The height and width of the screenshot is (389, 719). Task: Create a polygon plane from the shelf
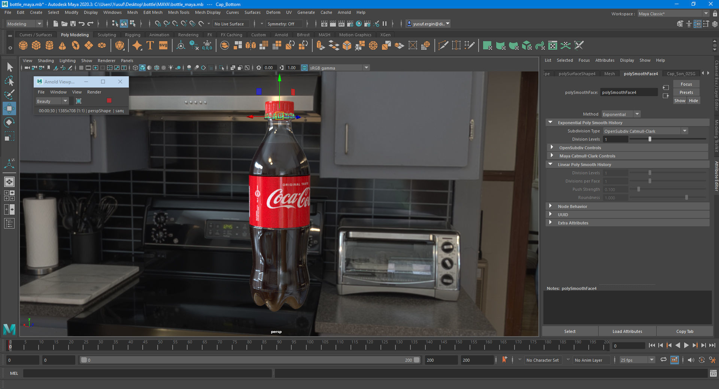point(89,46)
